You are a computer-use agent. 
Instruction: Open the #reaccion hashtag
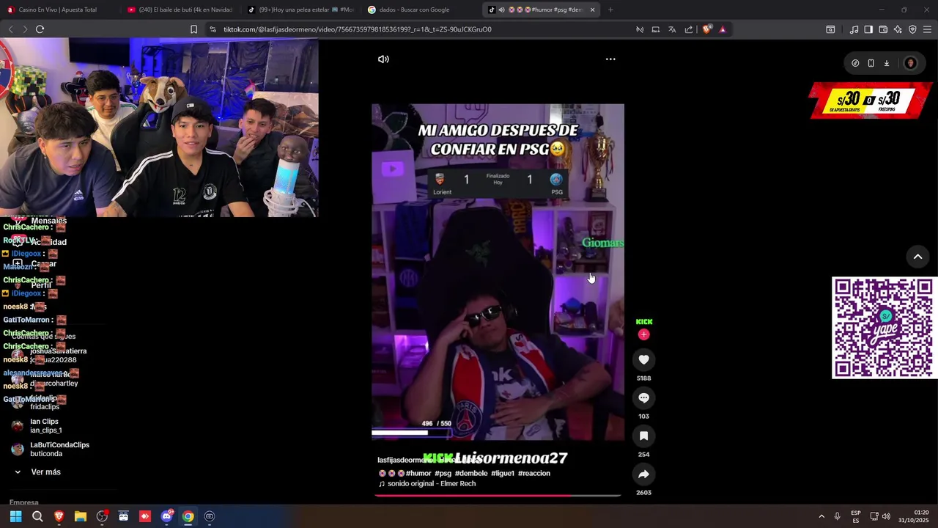pyautogui.click(x=534, y=473)
